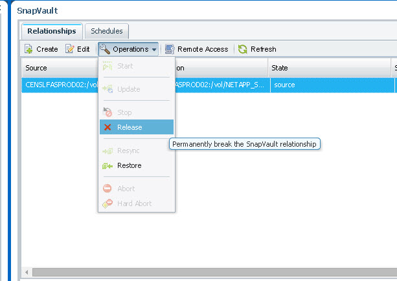Refresh the relationships list

[x=257, y=49]
